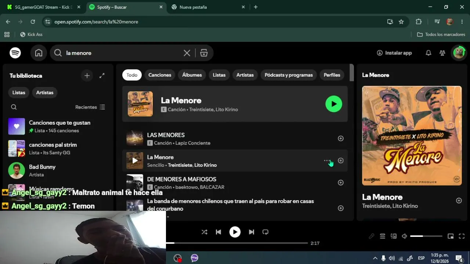The image size is (470, 264).
Task: Add LAS MENORES to liked songs
Action: point(341,138)
